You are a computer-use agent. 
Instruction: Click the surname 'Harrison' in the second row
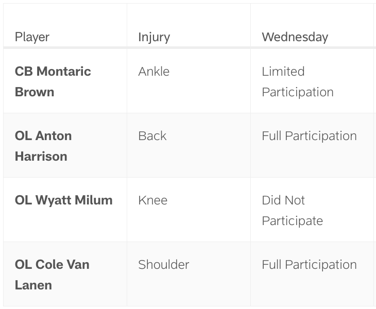click(x=41, y=157)
